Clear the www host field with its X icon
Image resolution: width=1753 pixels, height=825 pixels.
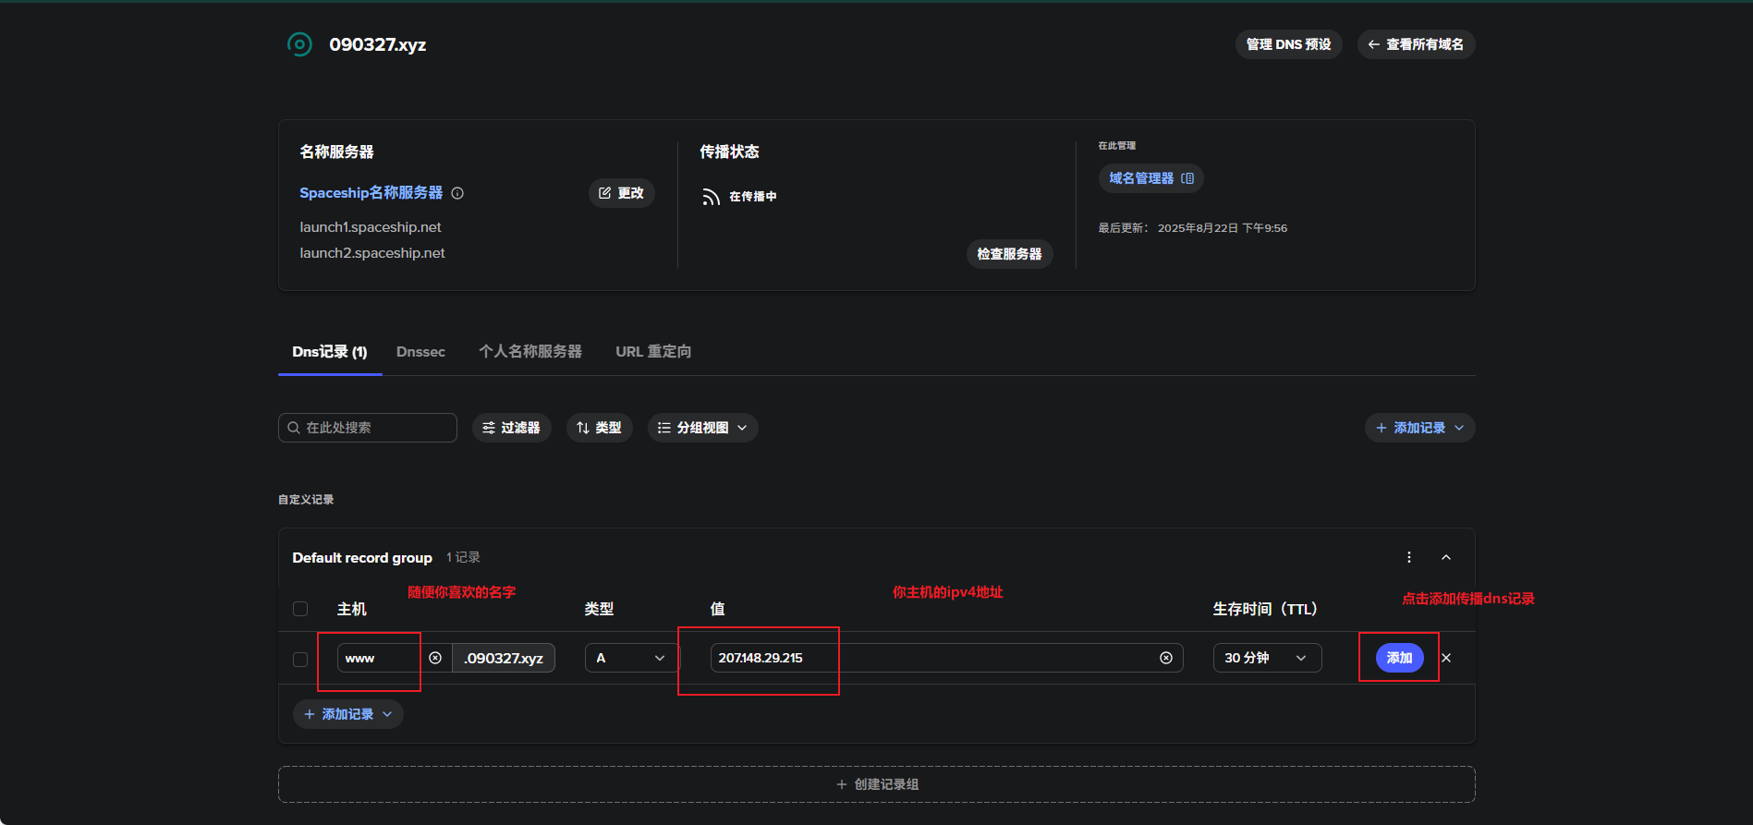coord(435,658)
